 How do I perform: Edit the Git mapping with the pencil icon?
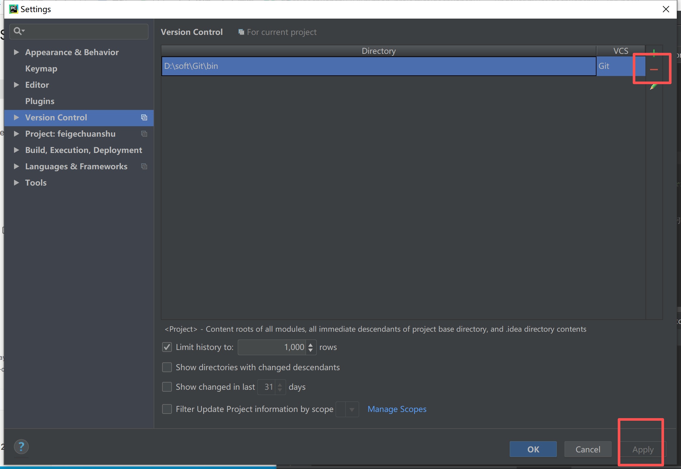653,87
